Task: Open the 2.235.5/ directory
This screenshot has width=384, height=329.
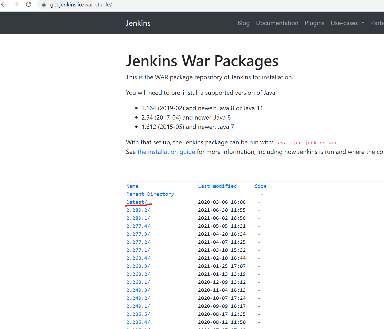Action: (x=138, y=314)
